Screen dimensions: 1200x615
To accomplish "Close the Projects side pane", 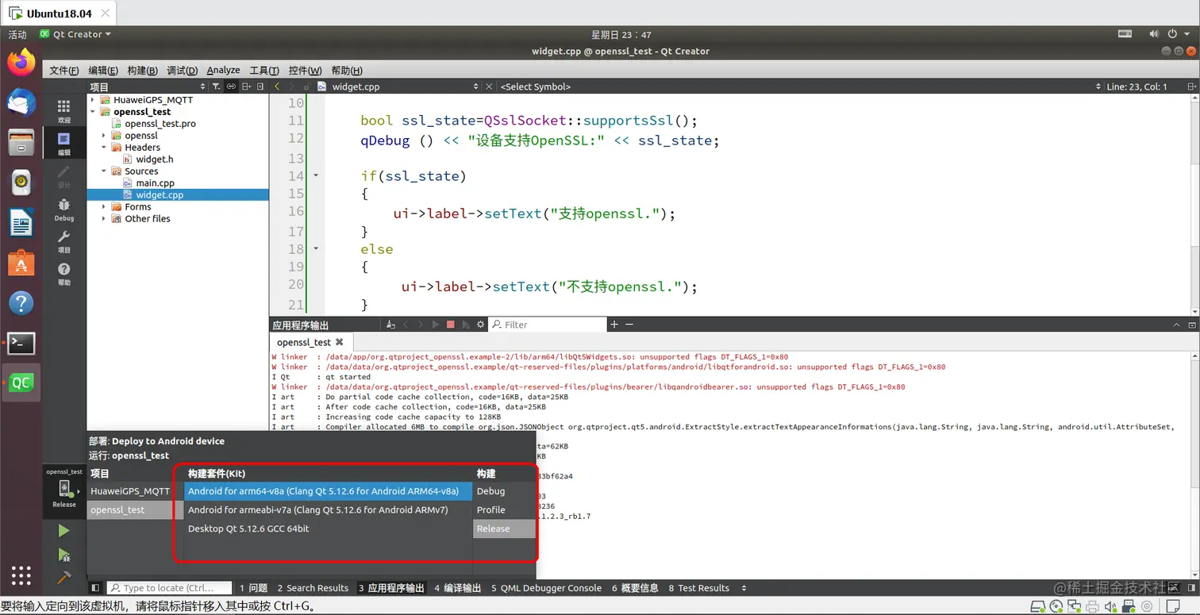I will point(260,86).
